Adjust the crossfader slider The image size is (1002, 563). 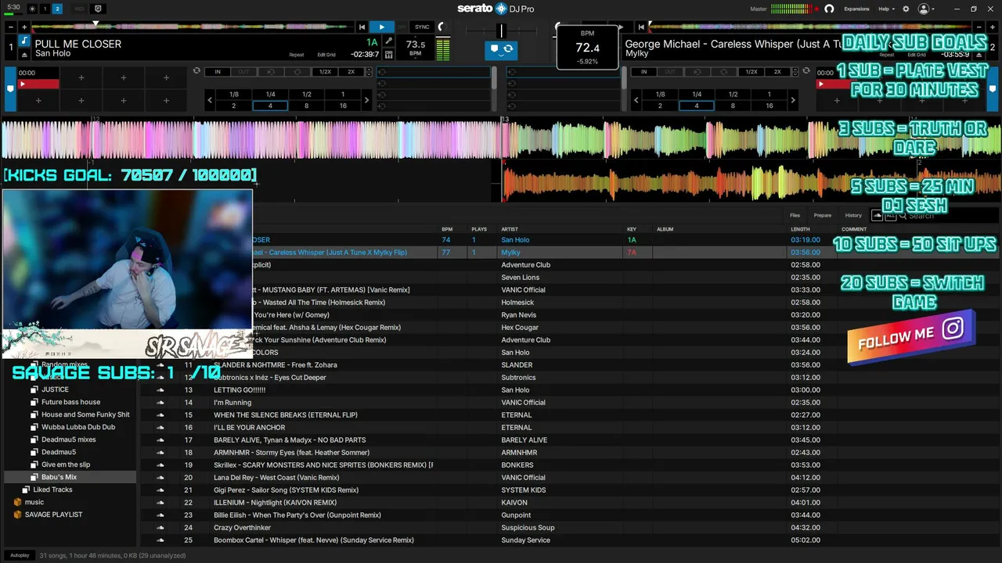click(501, 30)
